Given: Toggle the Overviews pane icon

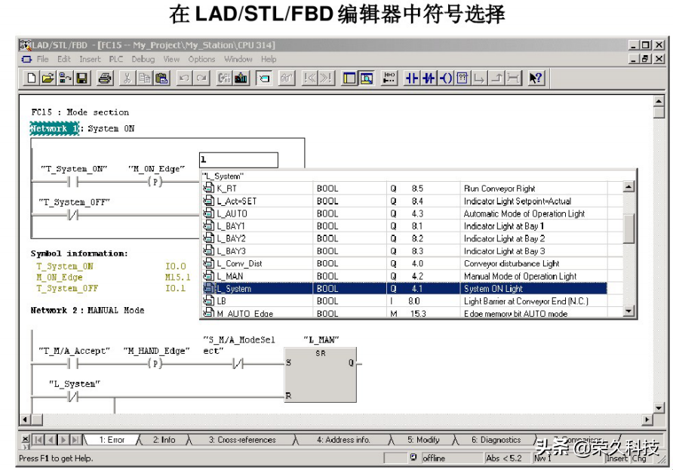Looking at the screenshot, I should coord(349,78).
